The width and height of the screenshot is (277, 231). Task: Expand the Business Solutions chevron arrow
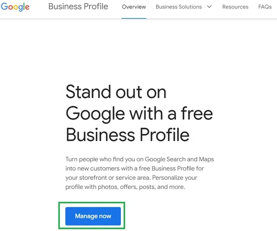click(x=209, y=7)
